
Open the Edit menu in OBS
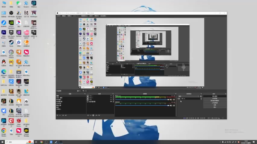point(64,16)
